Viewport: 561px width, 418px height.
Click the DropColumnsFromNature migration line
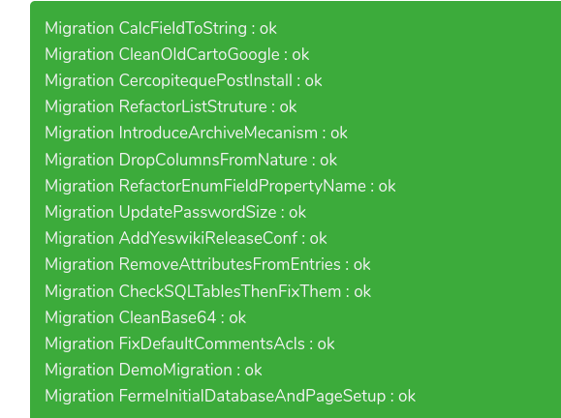[191, 160]
